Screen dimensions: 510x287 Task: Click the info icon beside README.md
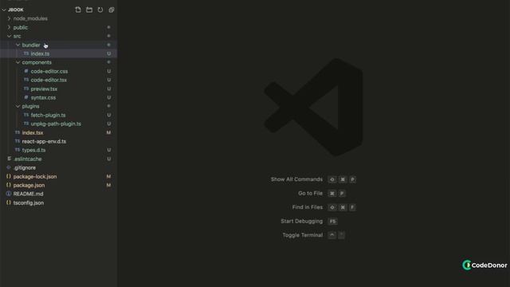point(9,194)
